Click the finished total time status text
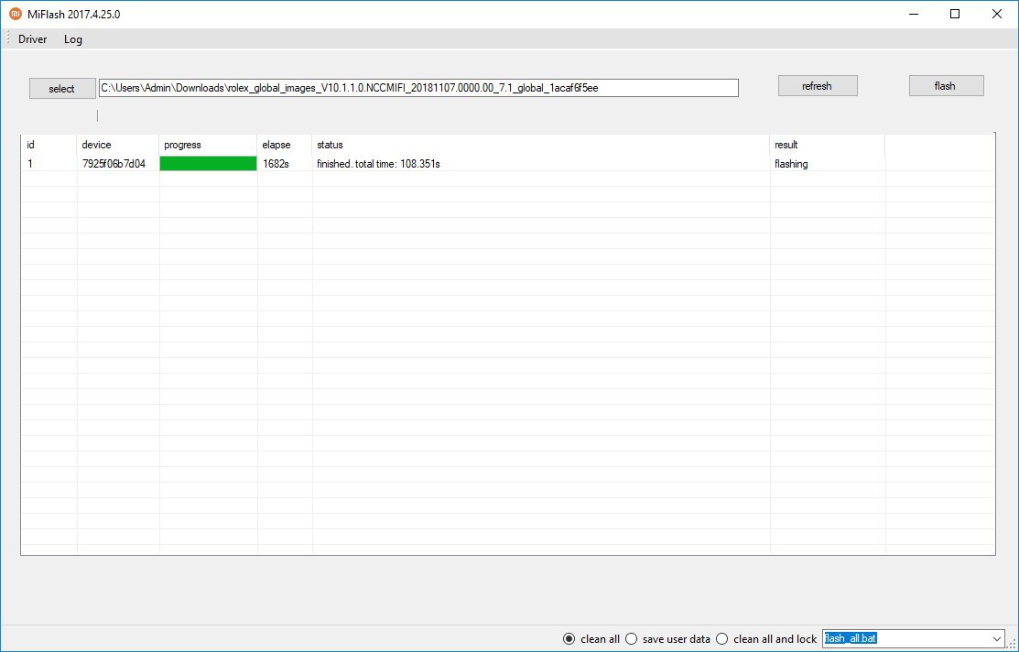 click(x=378, y=164)
